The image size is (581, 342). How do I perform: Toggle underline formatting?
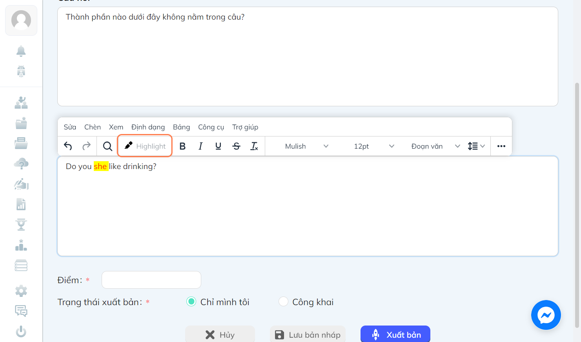point(219,146)
